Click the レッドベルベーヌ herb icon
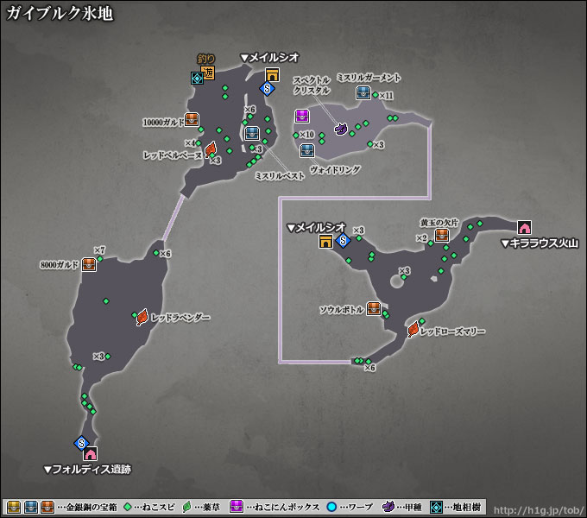587x518 pixels. (211, 149)
